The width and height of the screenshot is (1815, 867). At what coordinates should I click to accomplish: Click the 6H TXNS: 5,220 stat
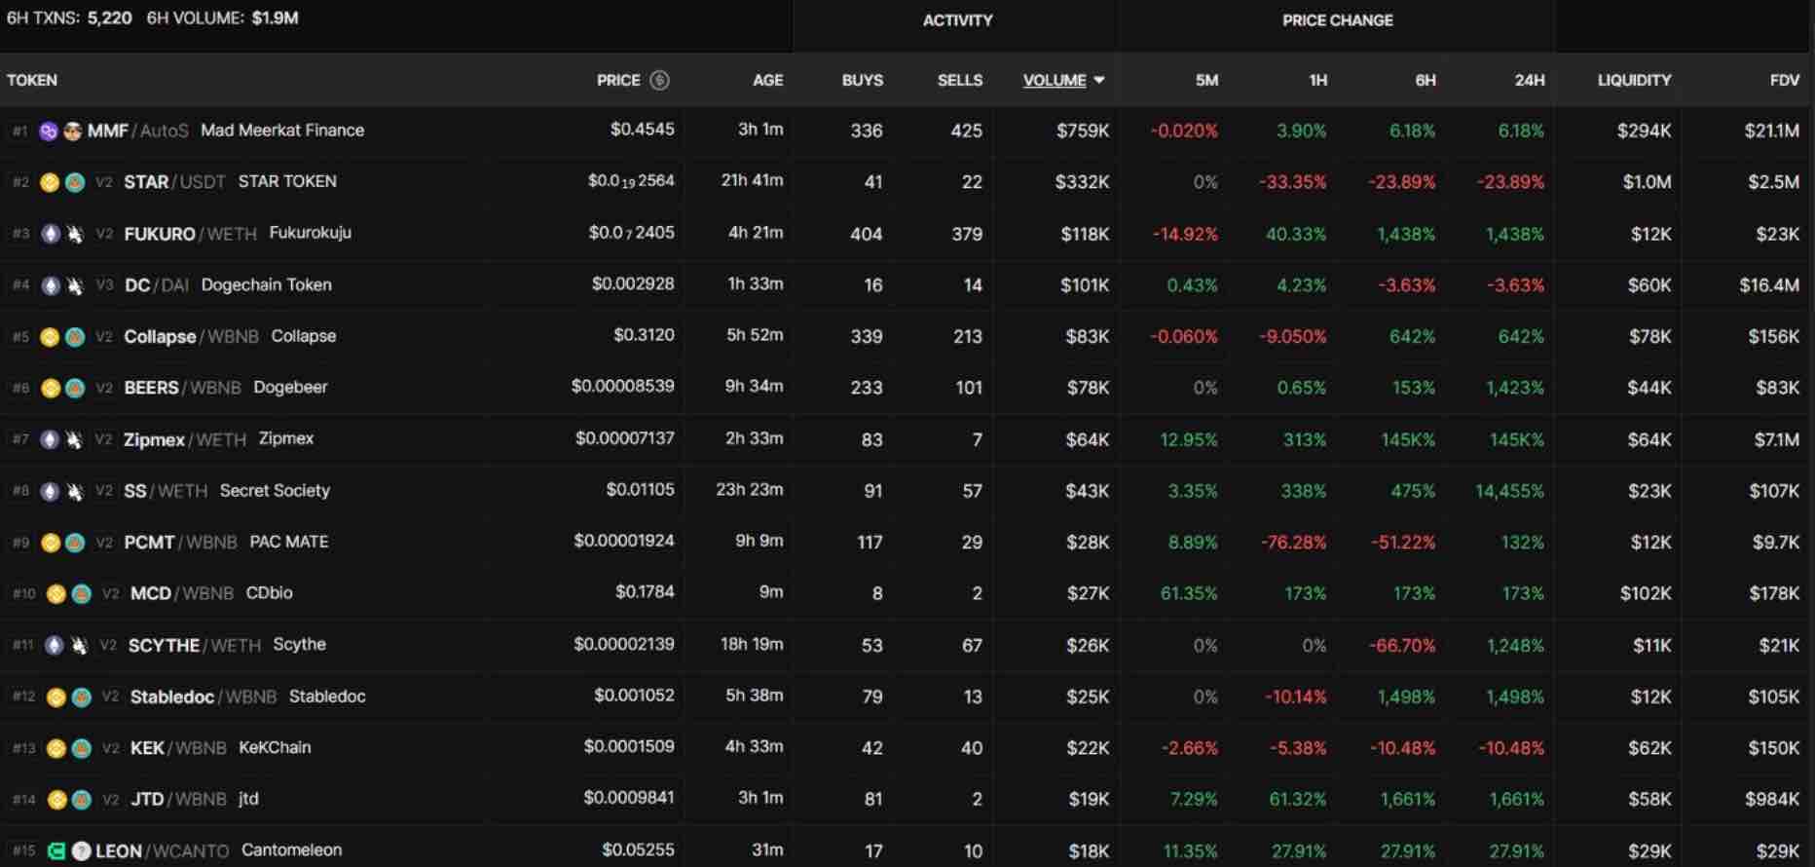(x=69, y=18)
